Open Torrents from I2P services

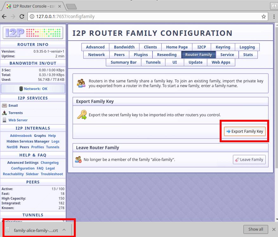pos(16,113)
